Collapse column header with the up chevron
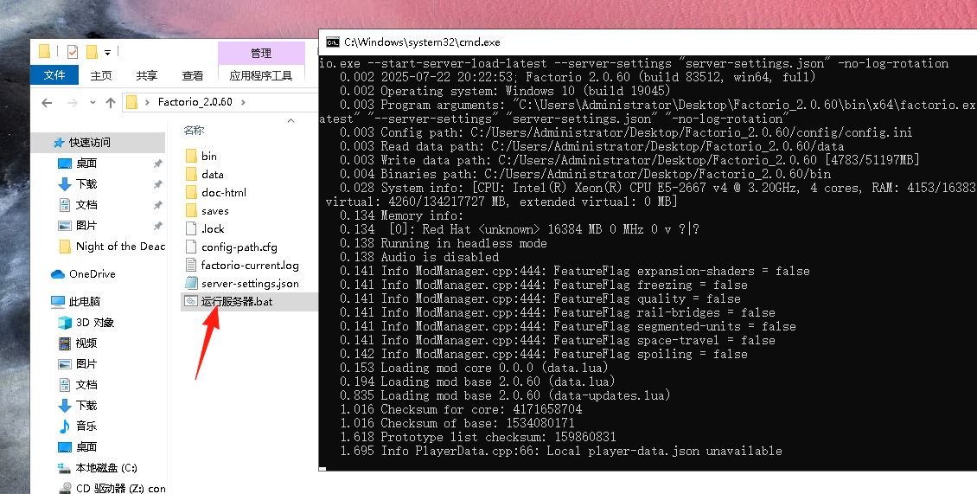Viewport: 977px width, 494px height. click(x=291, y=121)
